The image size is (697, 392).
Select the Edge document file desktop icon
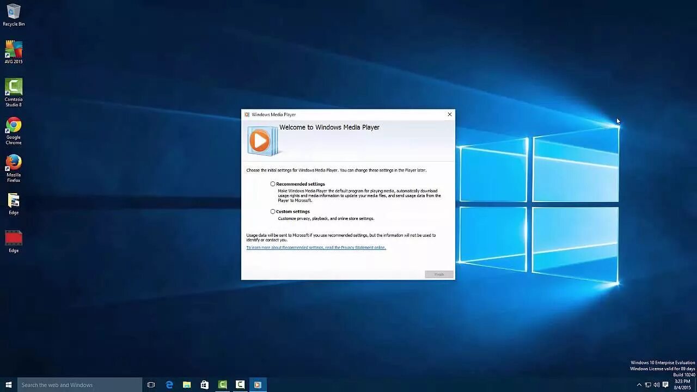[x=14, y=204]
